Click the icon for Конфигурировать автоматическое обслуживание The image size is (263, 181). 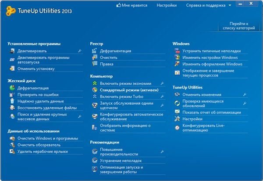[x=95, y=116]
